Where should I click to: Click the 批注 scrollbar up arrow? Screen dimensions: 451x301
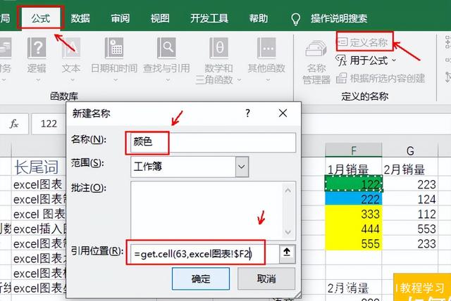288,191
